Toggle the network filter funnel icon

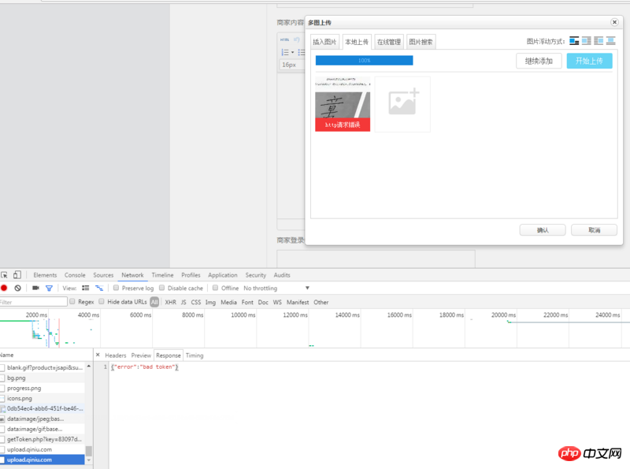point(49,288)
